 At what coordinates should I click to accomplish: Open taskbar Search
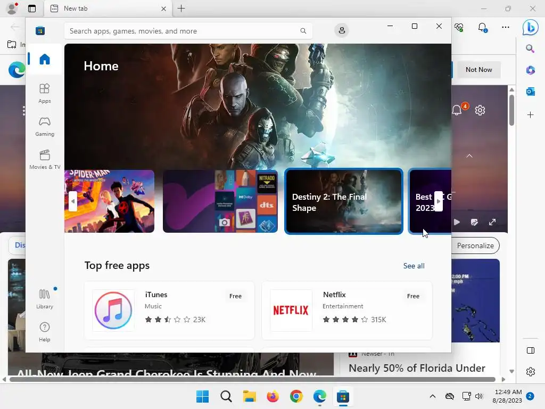point(226,396)
